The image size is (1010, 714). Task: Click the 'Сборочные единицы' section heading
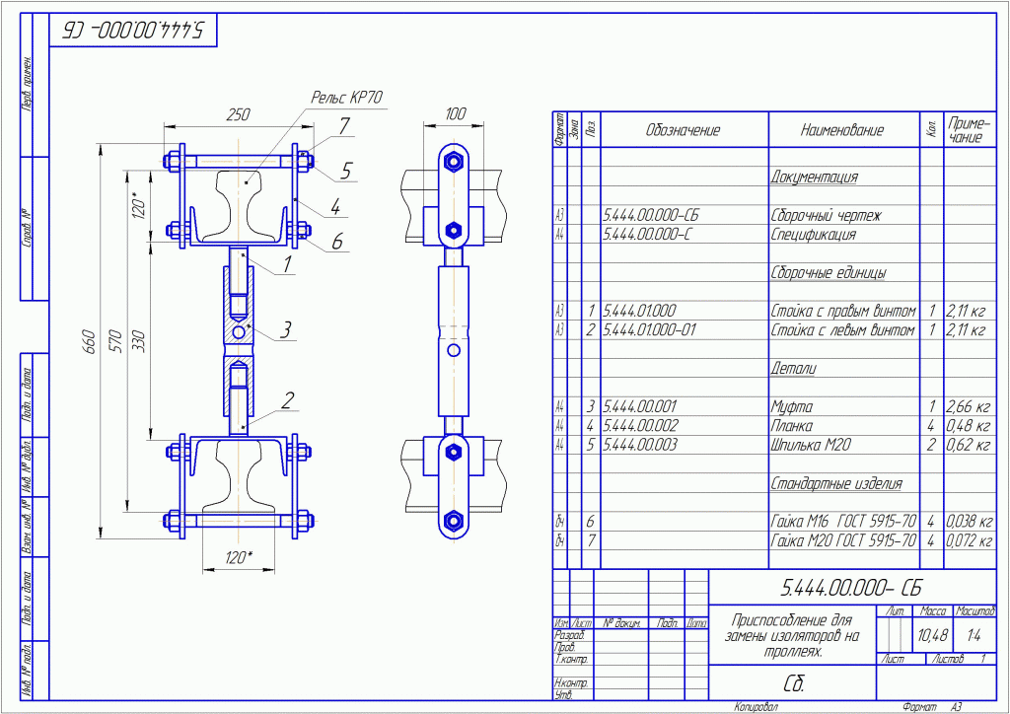(829, 273)
